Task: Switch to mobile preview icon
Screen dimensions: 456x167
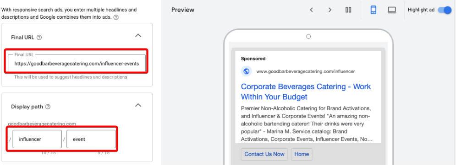Action: coord(374,10)
